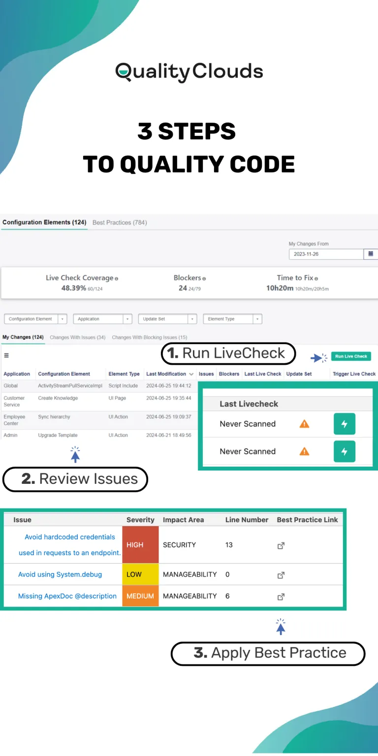Image resolution: width=378 pixels, height=756 pixels.
Task: Click the My Changes From date field
Action: pos(326,254)
